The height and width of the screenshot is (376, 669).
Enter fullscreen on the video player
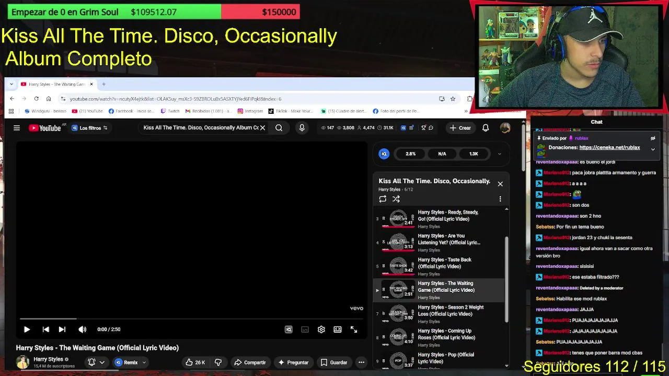click(x=354, y=330)
